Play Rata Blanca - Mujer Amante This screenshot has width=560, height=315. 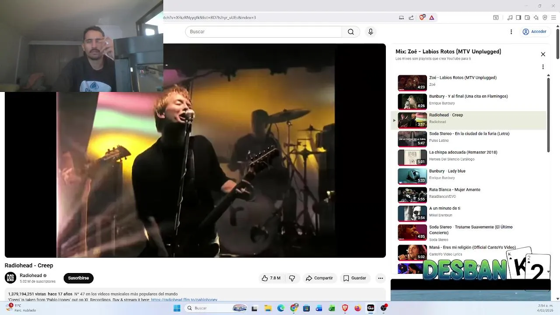(469, 195)
